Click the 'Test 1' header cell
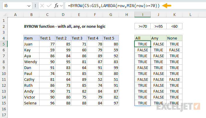 [47, 38]
